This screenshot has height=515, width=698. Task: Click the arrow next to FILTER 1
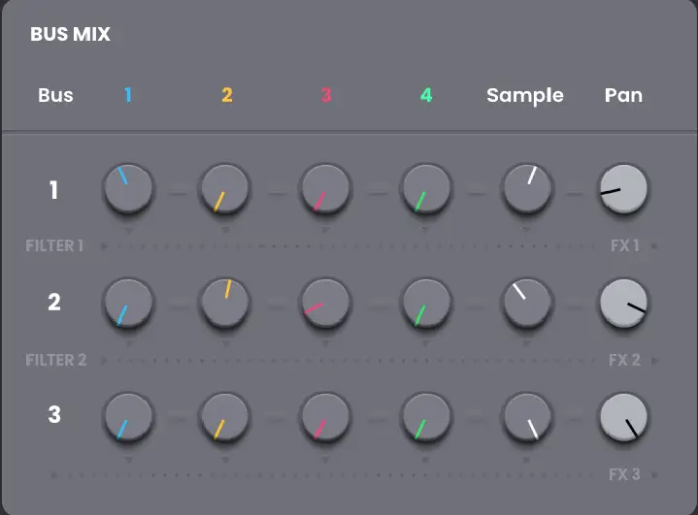click(104, 246)
